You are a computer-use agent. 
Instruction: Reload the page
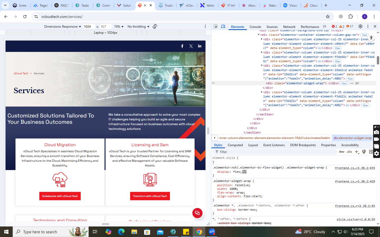(25, 17)
